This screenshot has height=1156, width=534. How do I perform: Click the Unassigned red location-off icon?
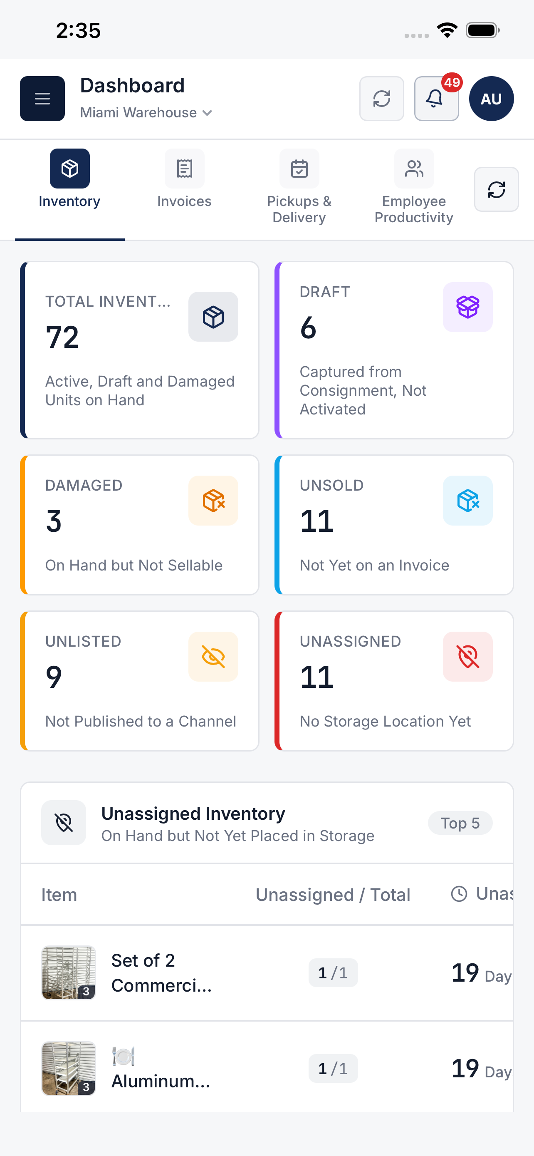(x=467, y=657)
